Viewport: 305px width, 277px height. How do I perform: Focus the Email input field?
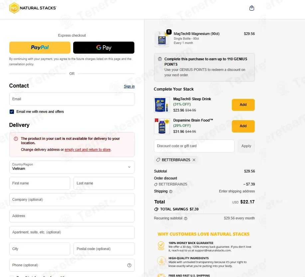[x=72, y=99]
